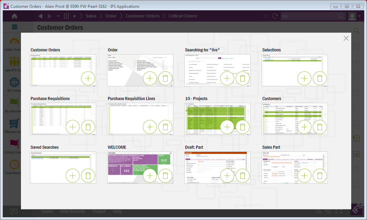The image size is (367, 220).
Task: Toggle the hamburger navigator menu
Action: 14,27
